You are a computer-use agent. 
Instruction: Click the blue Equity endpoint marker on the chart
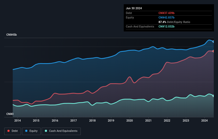coord(213,42)
